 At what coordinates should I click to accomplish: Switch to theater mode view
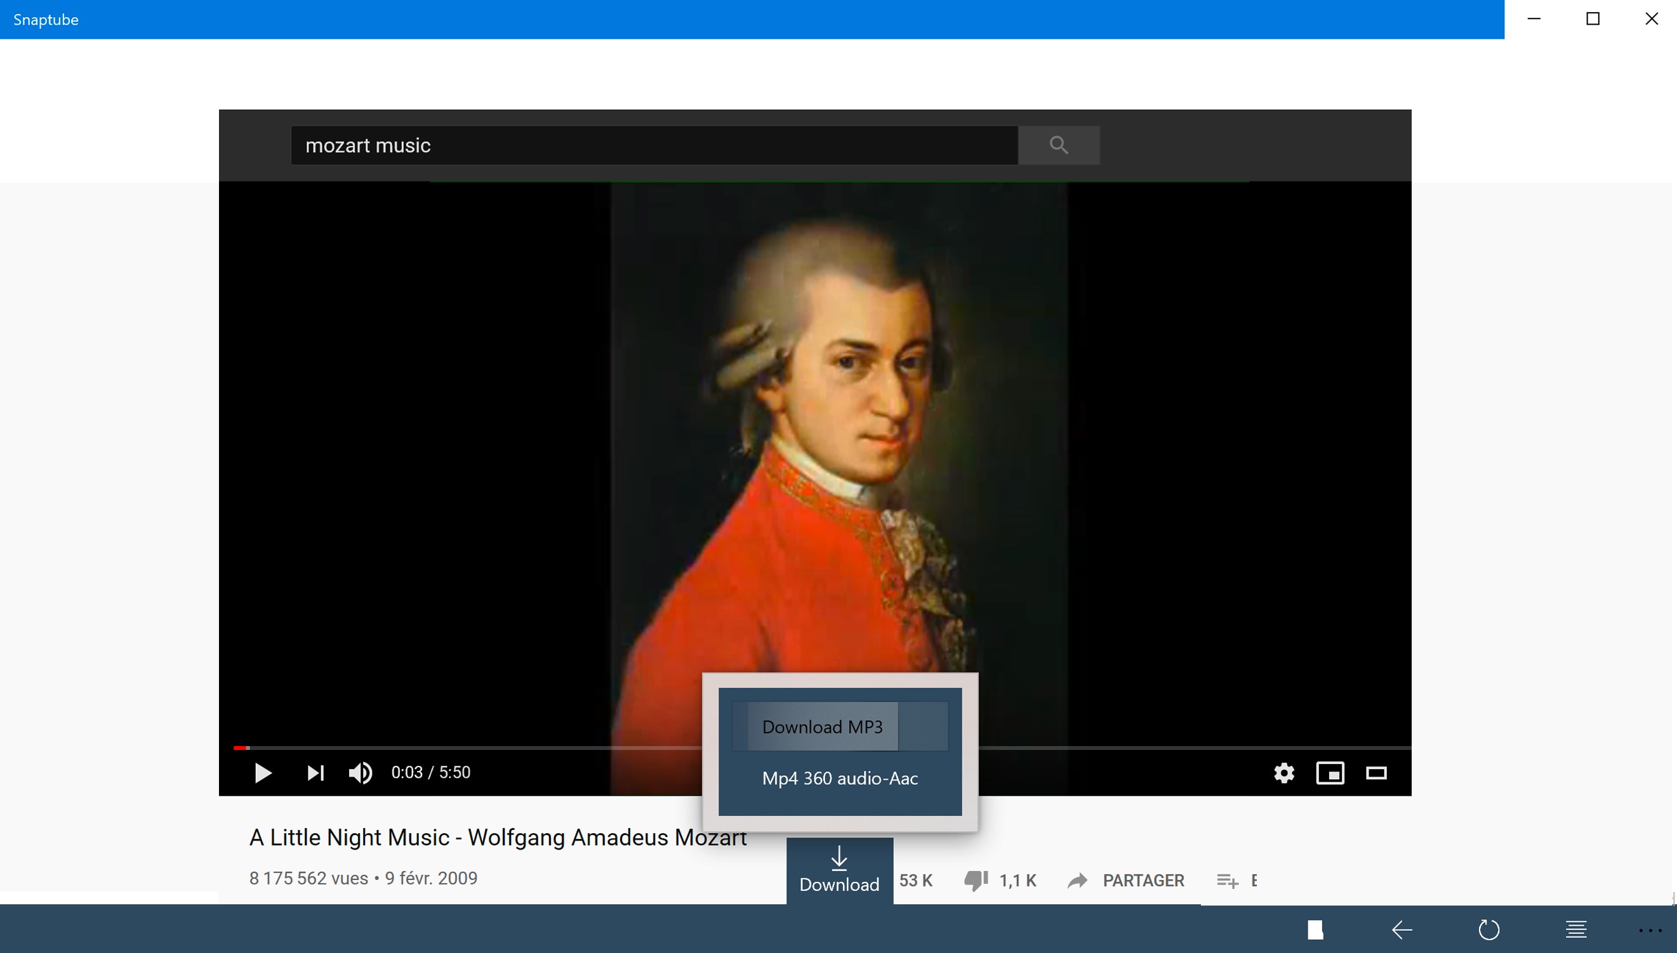[1375, 773]
